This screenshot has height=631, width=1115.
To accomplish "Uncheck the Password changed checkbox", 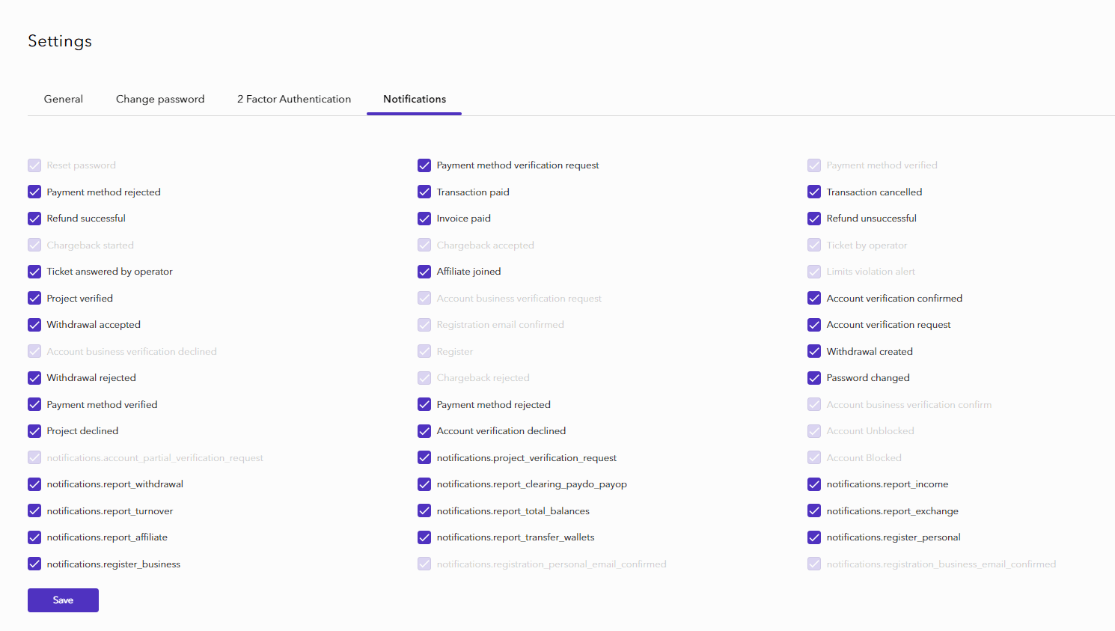I will [x=814, y=378].
